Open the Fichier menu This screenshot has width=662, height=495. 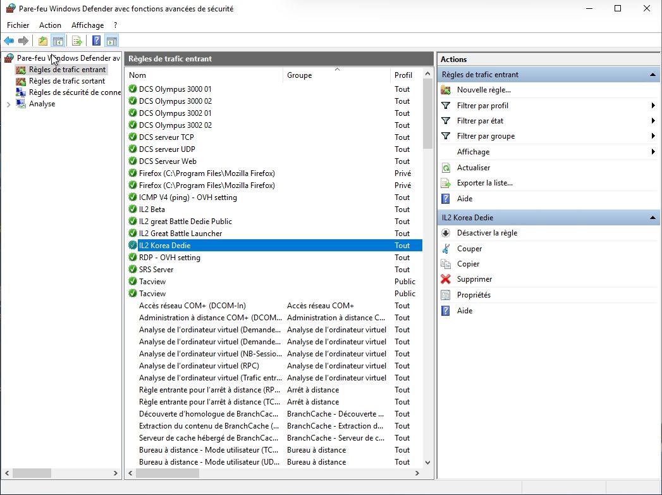tap(18, 25)
